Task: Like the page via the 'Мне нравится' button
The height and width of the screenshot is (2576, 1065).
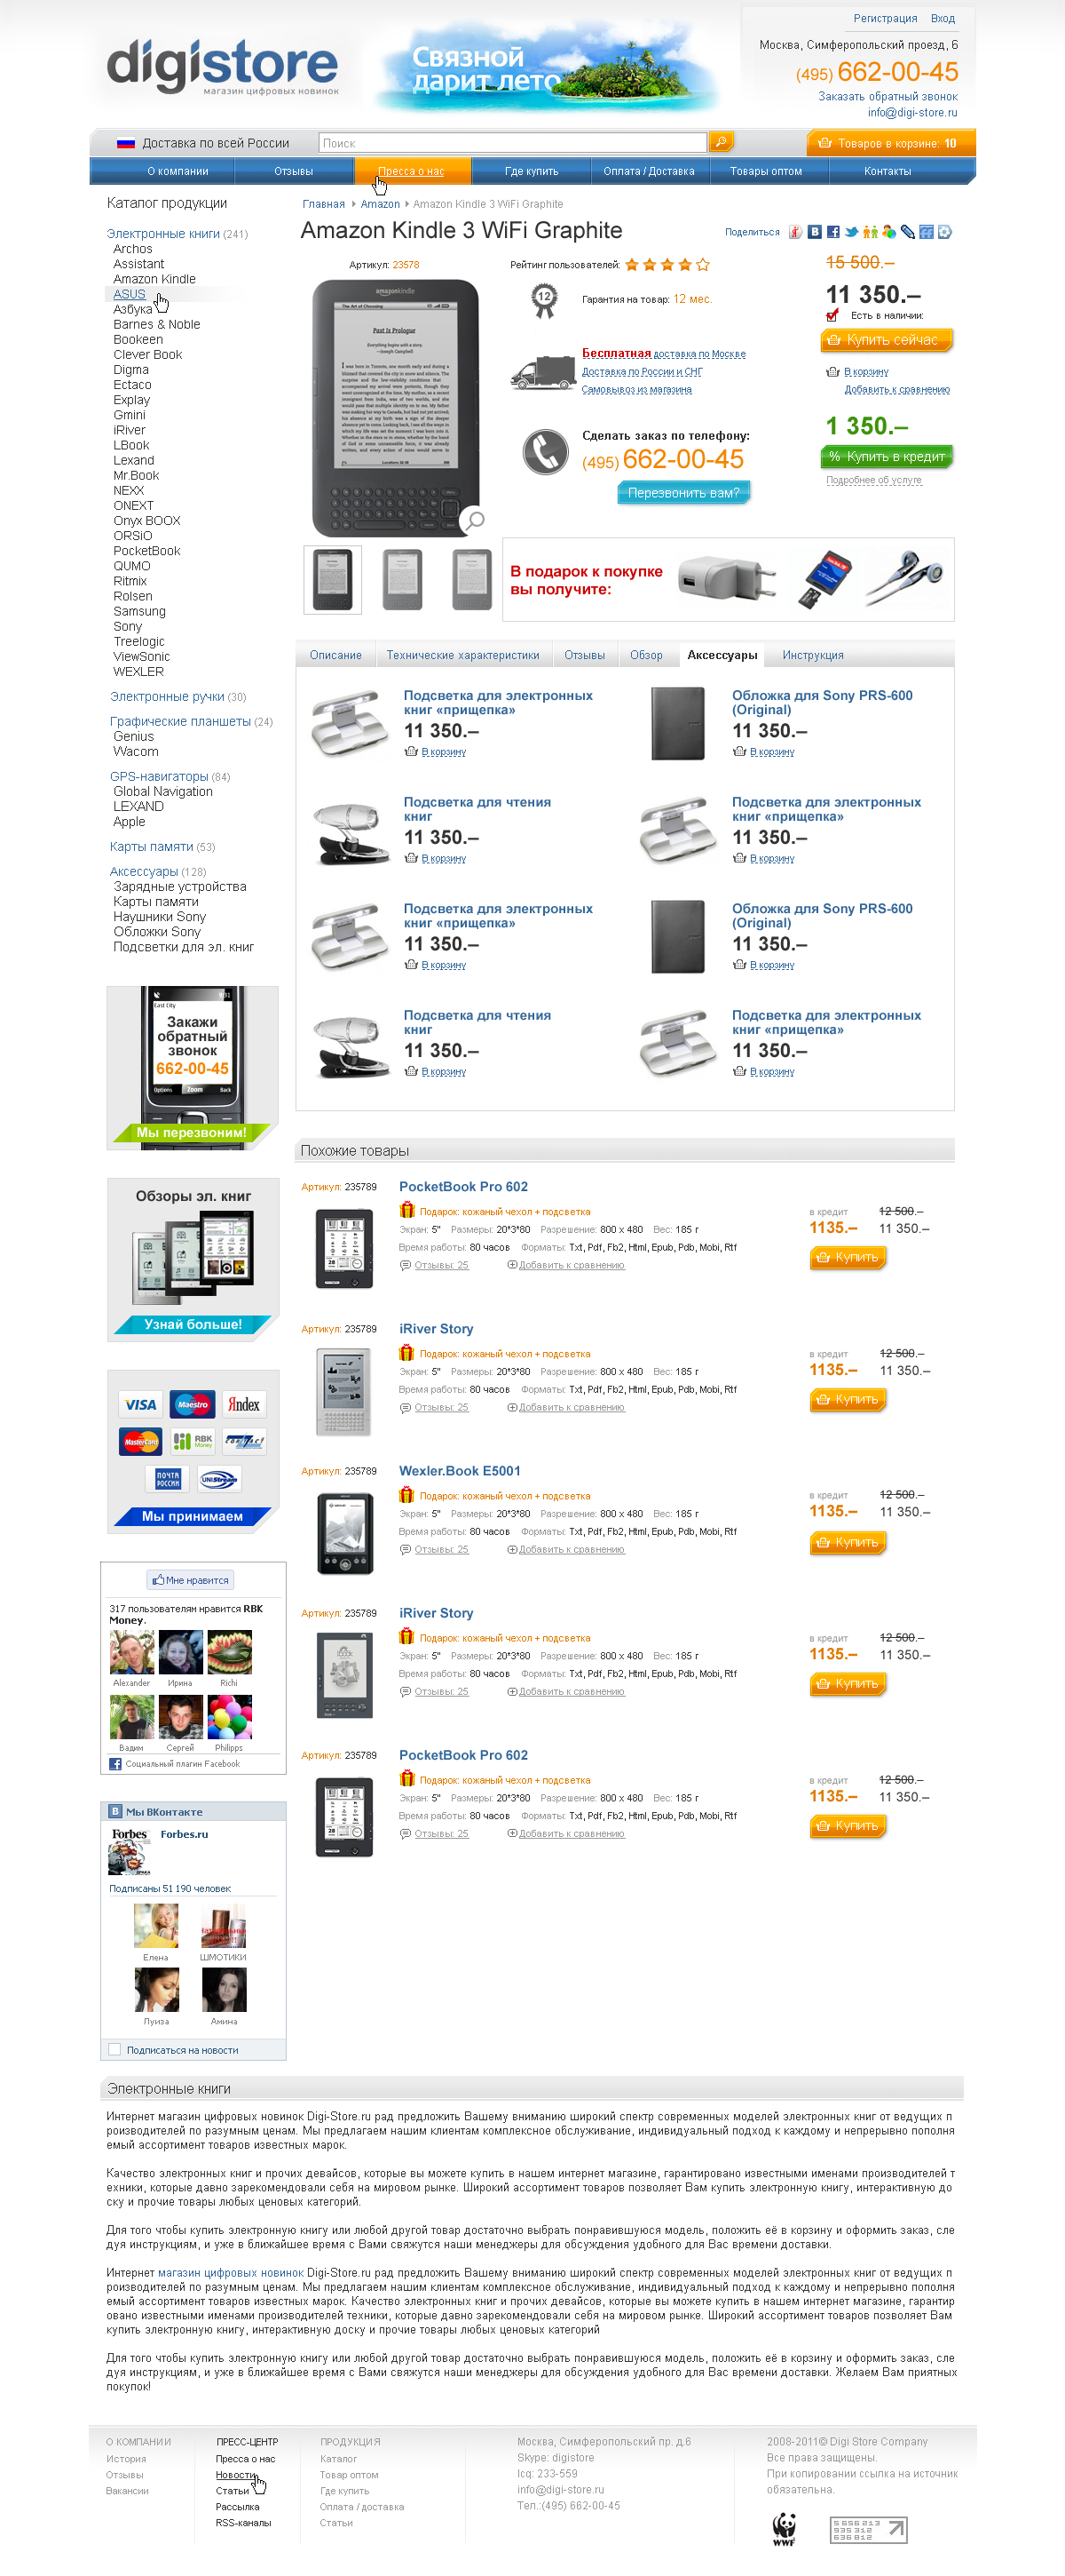Action: pos(191,1580)
